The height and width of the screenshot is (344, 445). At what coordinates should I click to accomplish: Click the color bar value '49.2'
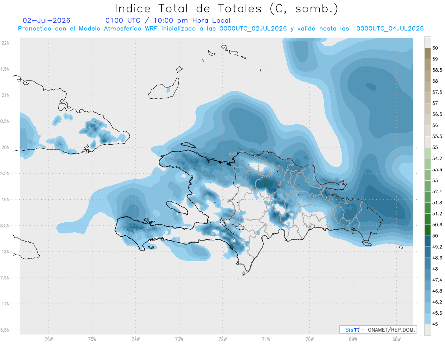pyautogui.click(x=437, y=247)
